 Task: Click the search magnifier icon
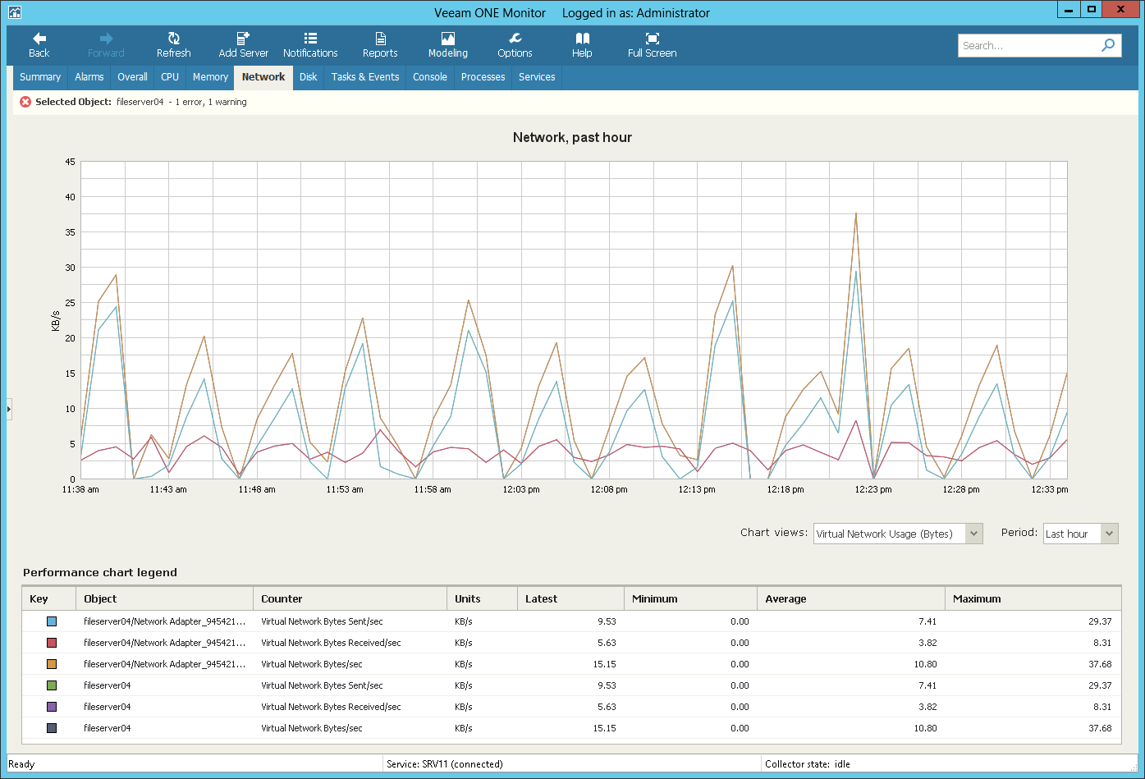pyautogui.click(x=1108, y=45)
